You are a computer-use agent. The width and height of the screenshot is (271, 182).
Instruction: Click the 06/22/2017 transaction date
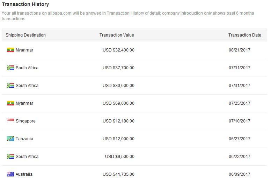click(240, 157)
